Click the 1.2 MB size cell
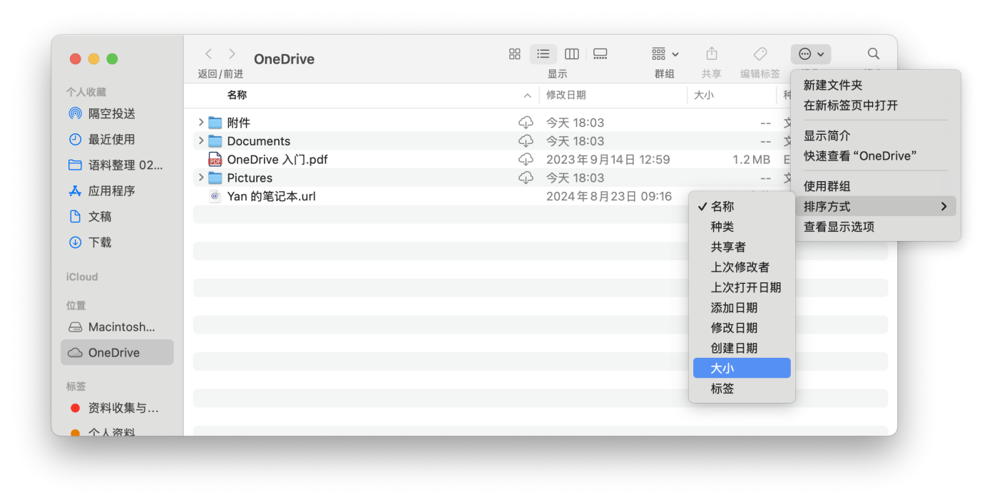982x504 pixels. tap(752, 160)
